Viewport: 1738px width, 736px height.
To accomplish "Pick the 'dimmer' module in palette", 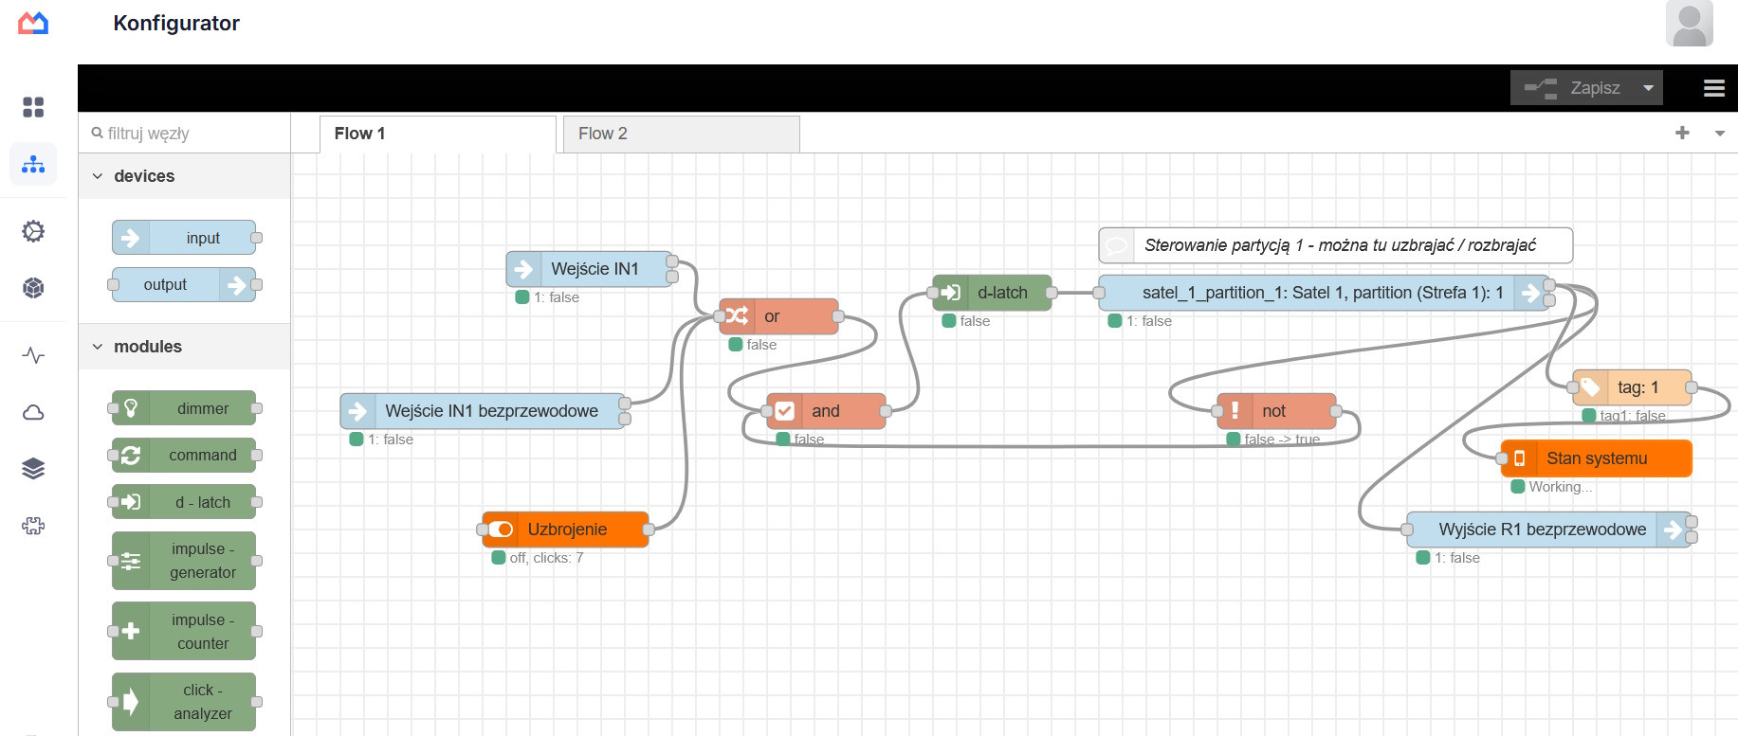I will (184, 408).
